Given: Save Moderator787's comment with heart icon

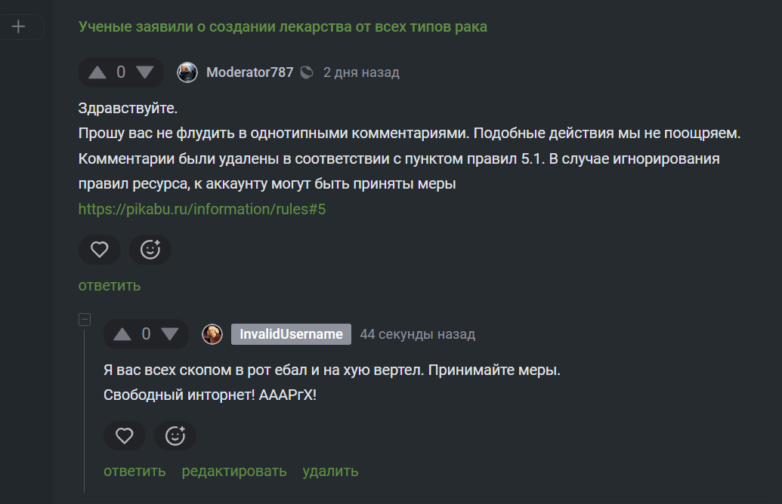Looking at the screenshot, I should point(100,250).
